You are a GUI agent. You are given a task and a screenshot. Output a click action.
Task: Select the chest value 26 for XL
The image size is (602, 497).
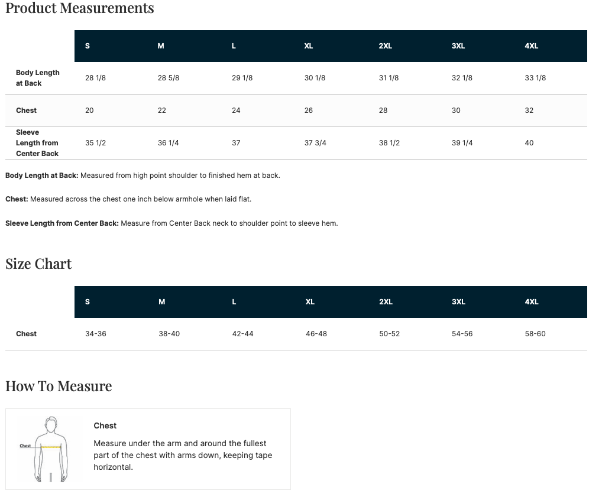[x=308, y=111]
